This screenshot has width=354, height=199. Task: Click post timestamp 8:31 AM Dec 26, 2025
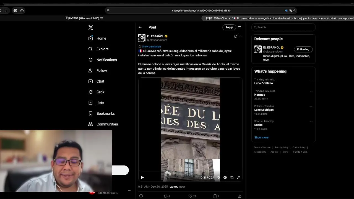[x=153, y=187]
